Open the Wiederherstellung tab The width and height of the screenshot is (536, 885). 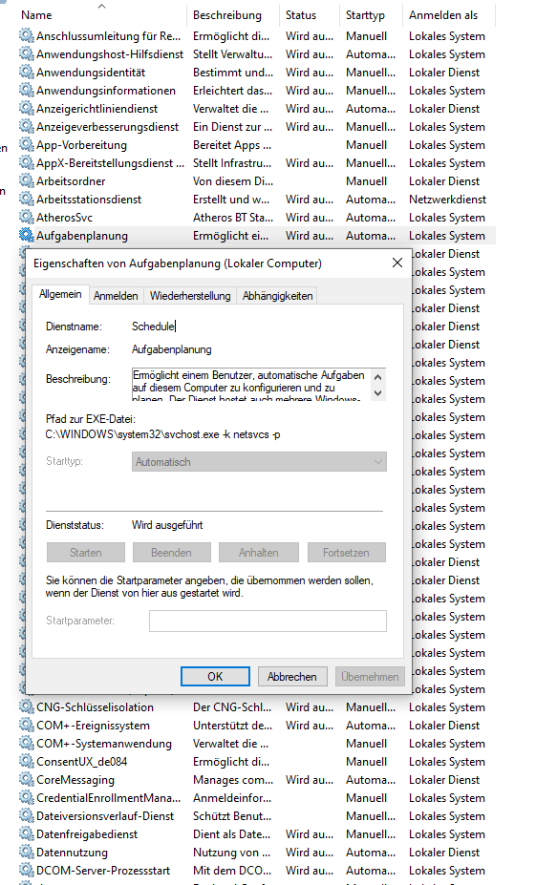(x=190, y=296)
